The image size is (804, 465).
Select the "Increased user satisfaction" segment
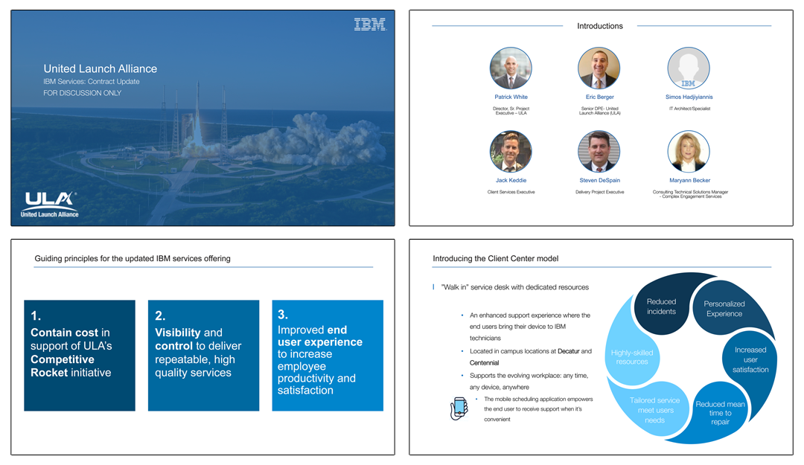750,359
